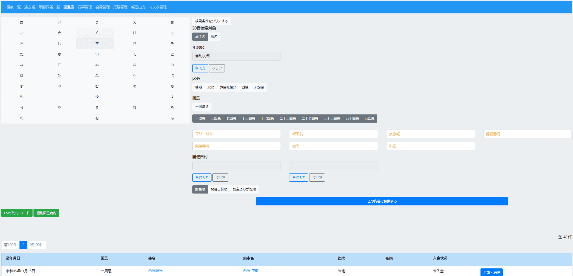Go to 塔婆管理 in the navigation bar
The width and height of the screenshot is (573, 276).
point(120,7)
